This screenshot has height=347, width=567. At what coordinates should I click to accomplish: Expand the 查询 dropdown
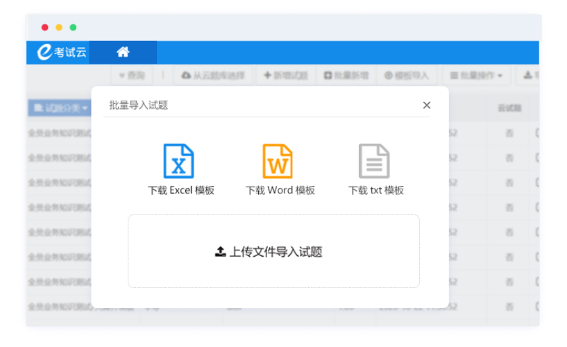[x=132, y=76]
